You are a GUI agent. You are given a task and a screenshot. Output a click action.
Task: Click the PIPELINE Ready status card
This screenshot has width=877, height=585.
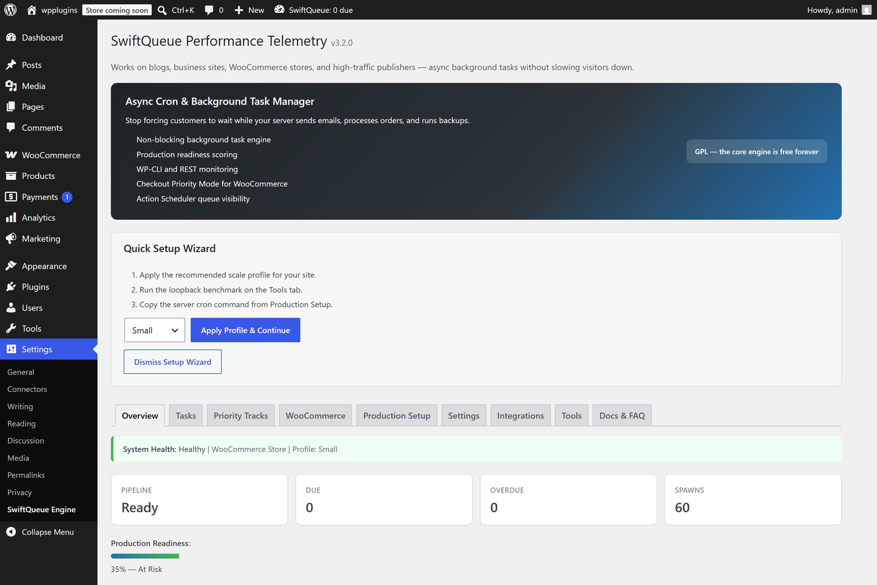[199, 499]
